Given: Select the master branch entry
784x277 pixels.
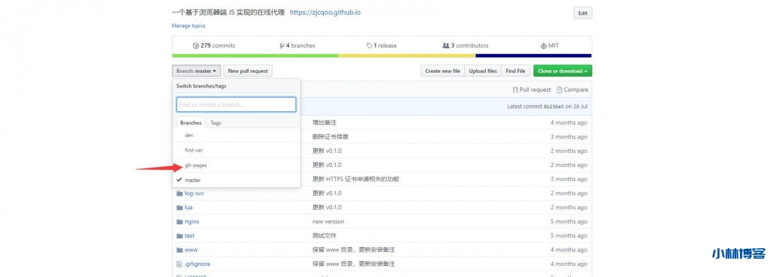Looking at the screenshot, I should (x=236, y=180).
